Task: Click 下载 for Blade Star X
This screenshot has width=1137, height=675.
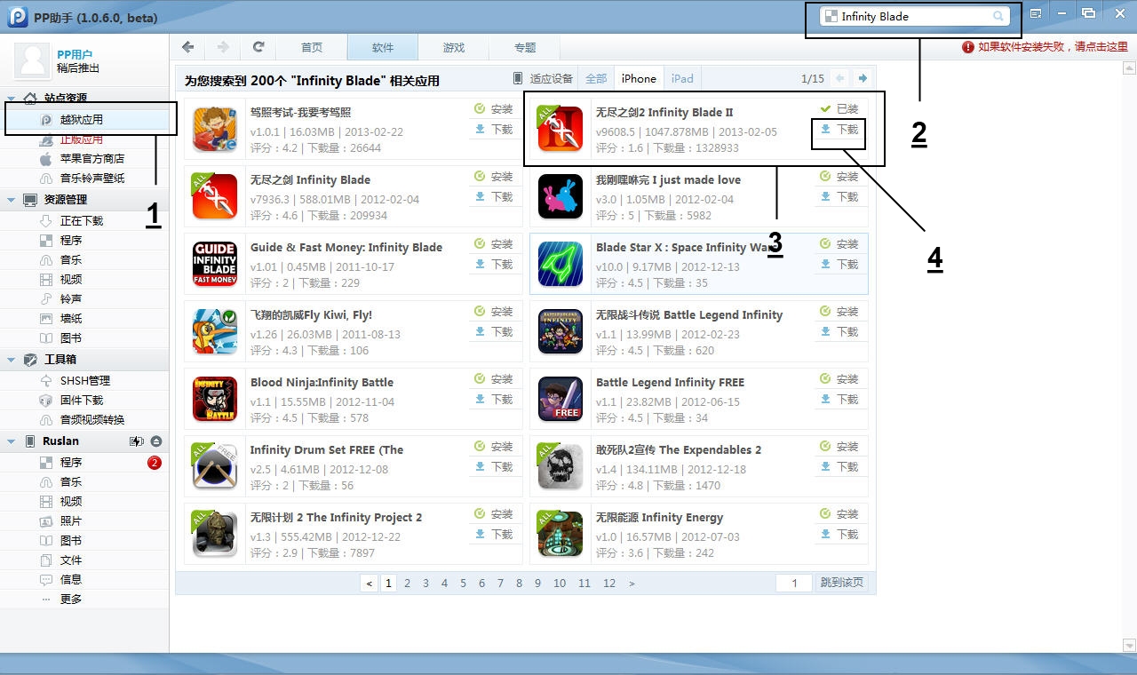Action: click(840, 264)
